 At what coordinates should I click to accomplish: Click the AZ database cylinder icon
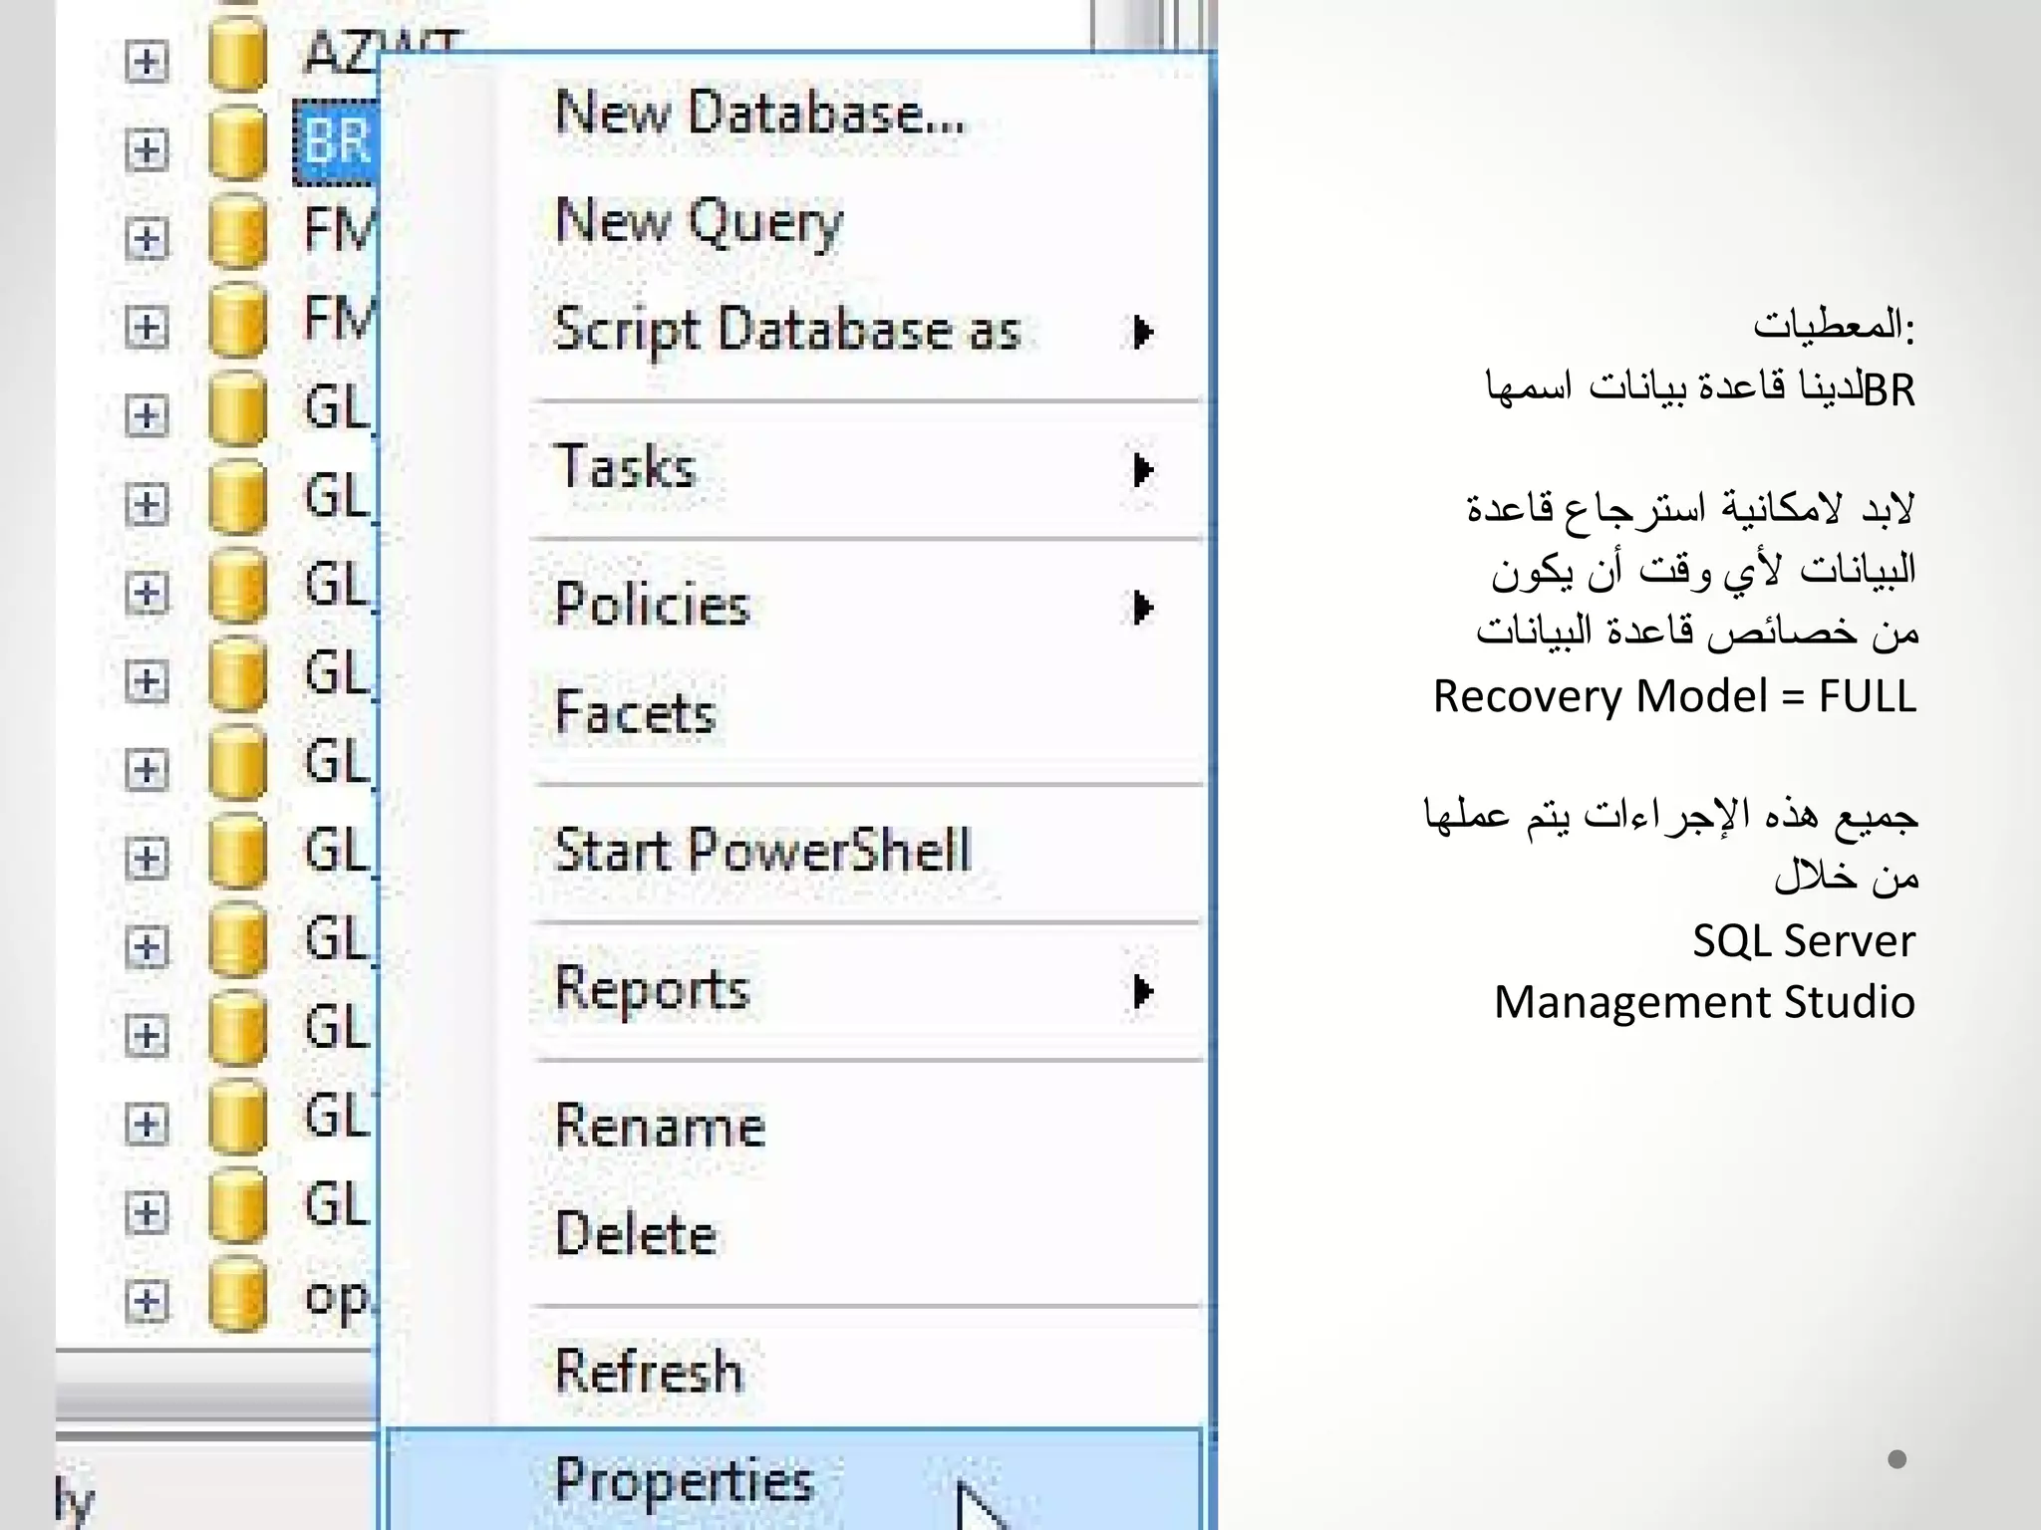point(237,55)
